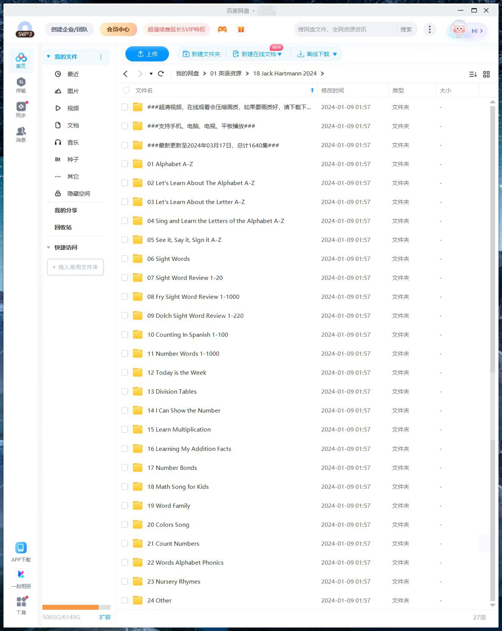
Task: Go forward with the right arrow
Action: point(140,74)
